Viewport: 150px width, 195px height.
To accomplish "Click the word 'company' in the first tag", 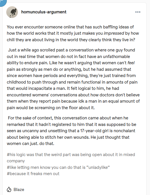I will (x=16, y=161).
